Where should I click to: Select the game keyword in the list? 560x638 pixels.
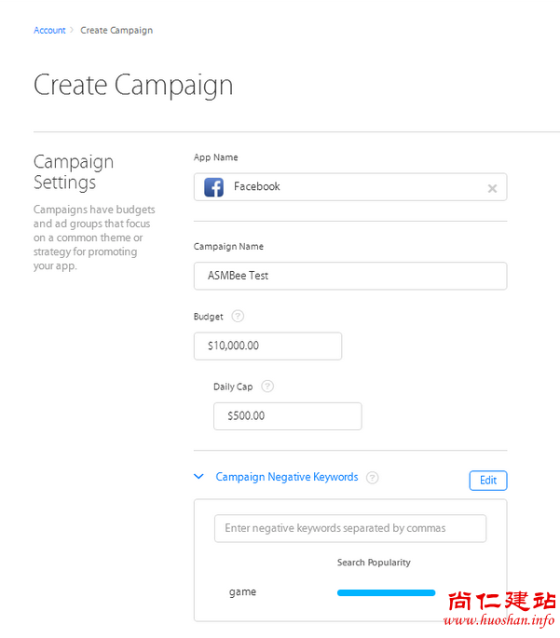242,592
